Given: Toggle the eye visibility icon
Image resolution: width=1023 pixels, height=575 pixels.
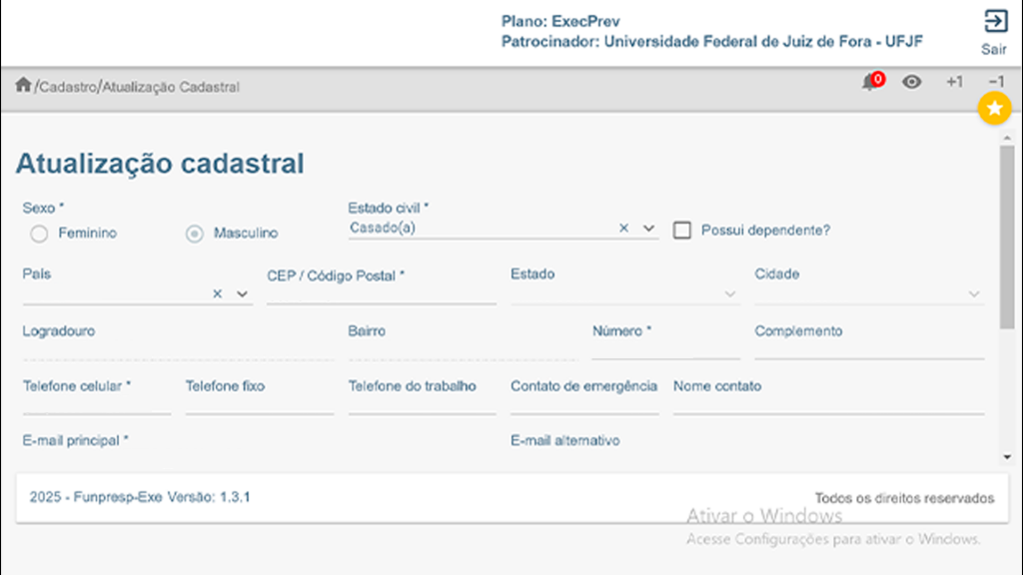Looking at the screenshot, I should coord(911,83).
